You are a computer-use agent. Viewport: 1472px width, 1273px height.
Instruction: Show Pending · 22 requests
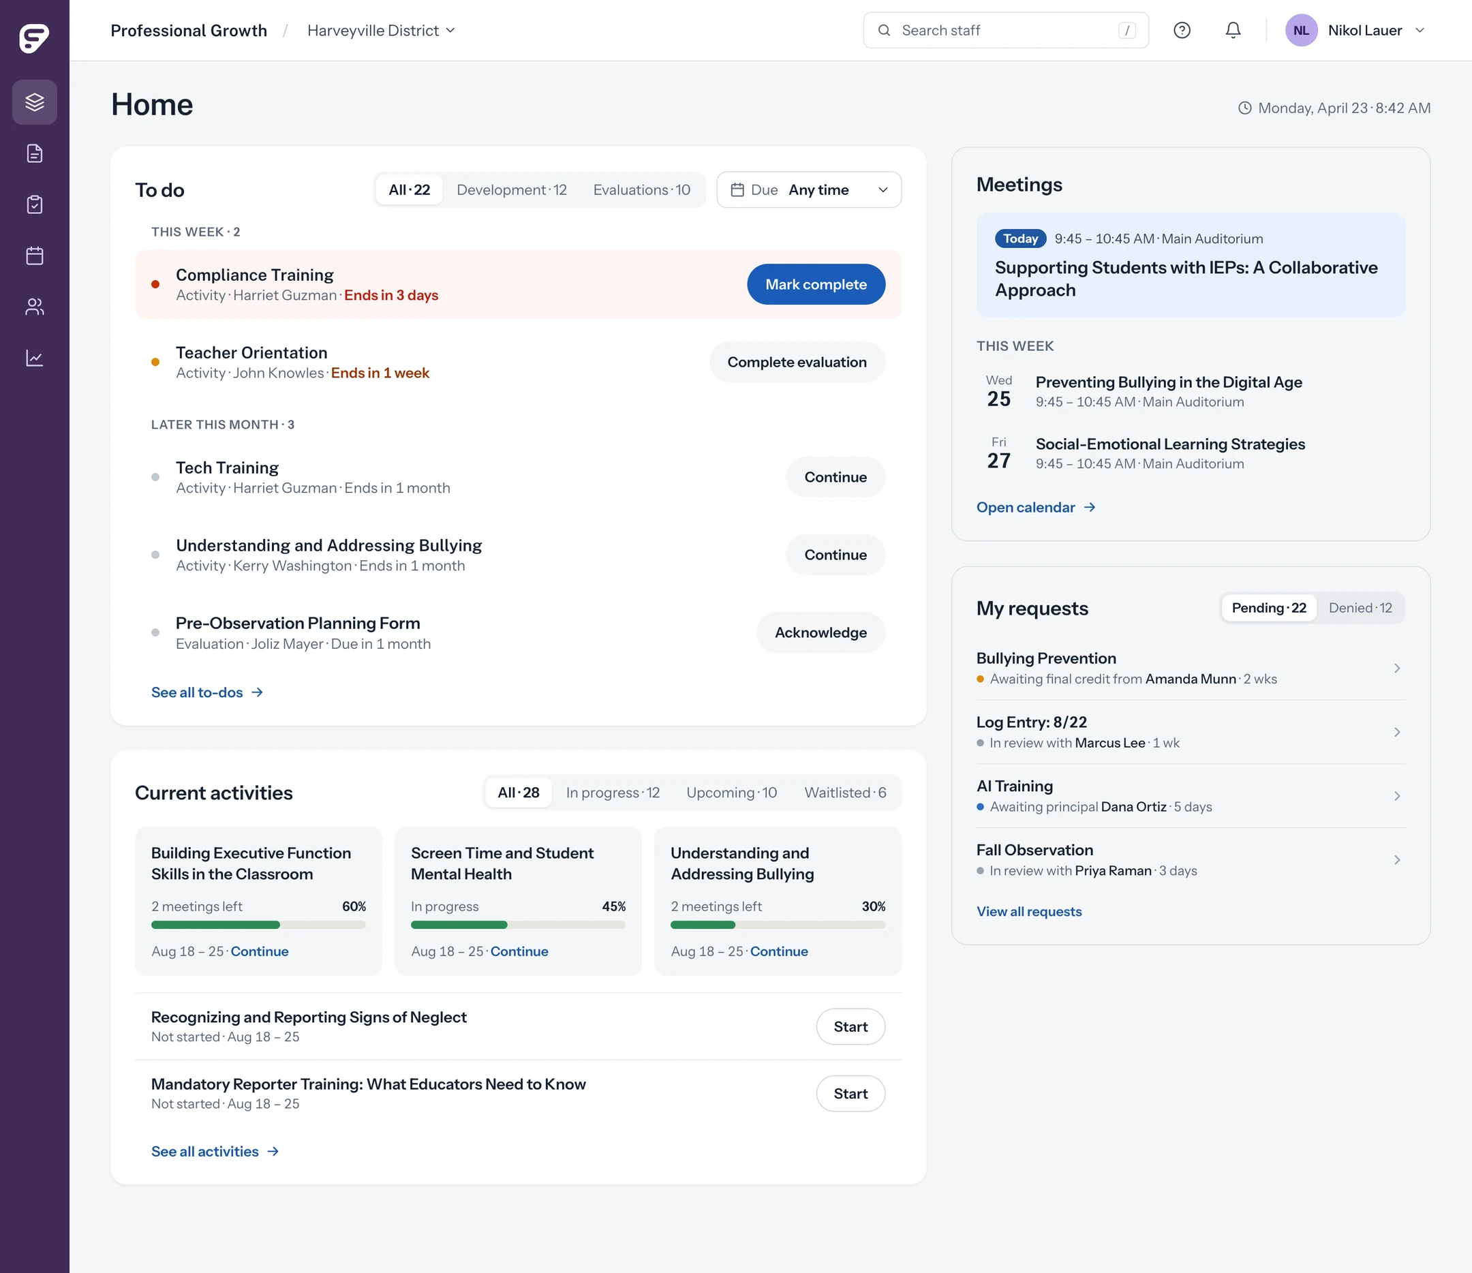click(1269, 608)
